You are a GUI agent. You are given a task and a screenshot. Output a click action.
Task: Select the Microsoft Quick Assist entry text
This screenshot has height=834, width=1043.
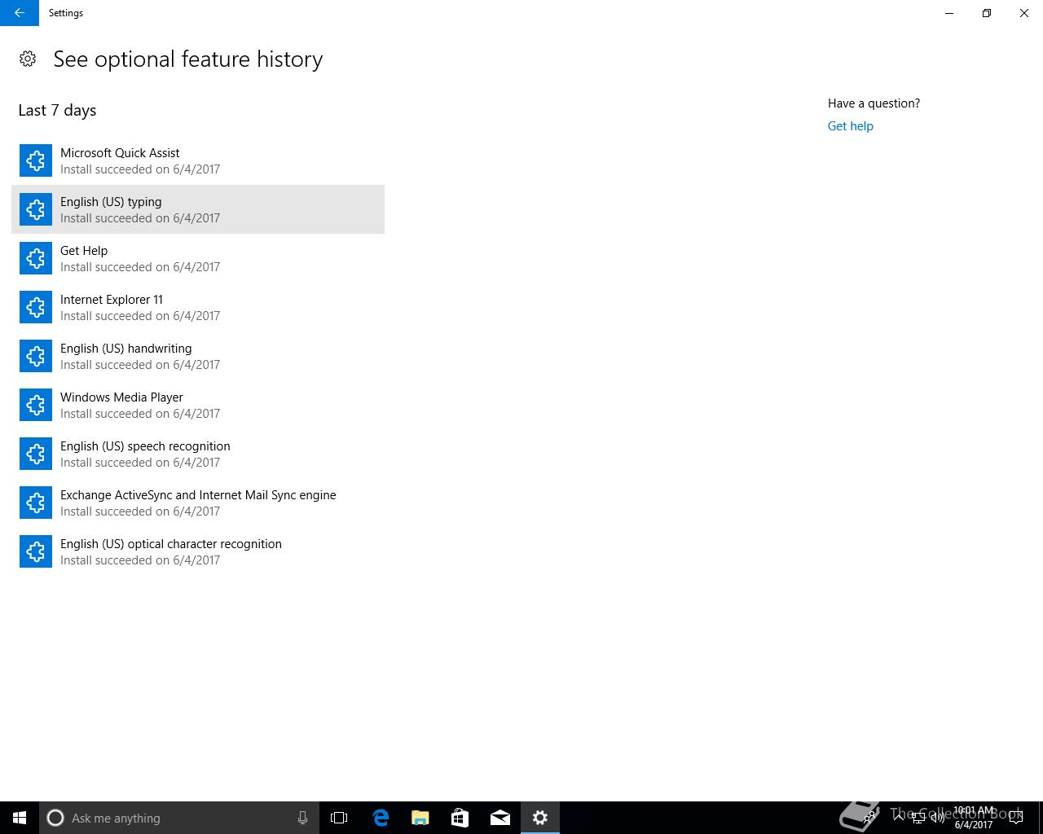click(120, 153)
